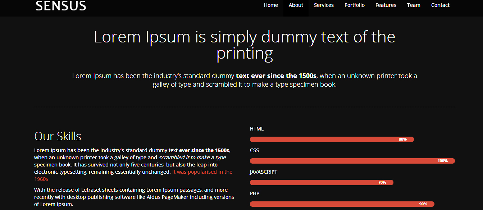The width and height of the screenshot is (483, 210).
Task: Open the Features menu item
Action: 386,5
